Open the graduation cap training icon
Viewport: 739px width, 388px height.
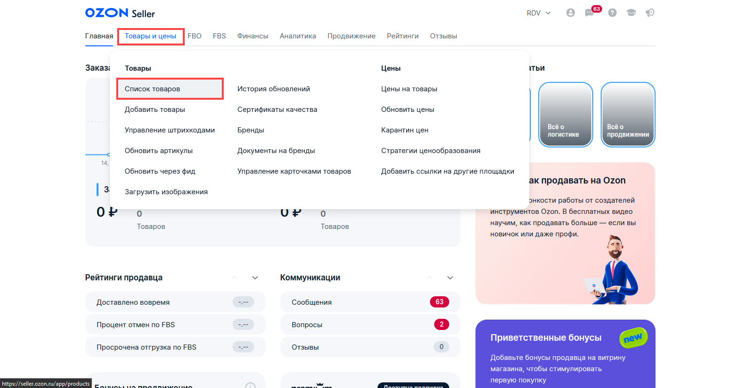[631, 13]
